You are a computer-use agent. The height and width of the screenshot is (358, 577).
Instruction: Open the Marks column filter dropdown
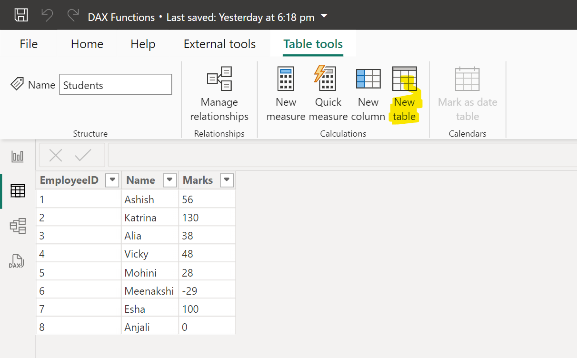tap(227, 180)
